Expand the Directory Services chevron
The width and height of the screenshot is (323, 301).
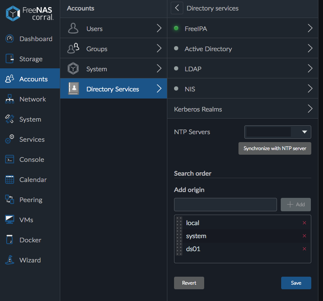(159, 88)
